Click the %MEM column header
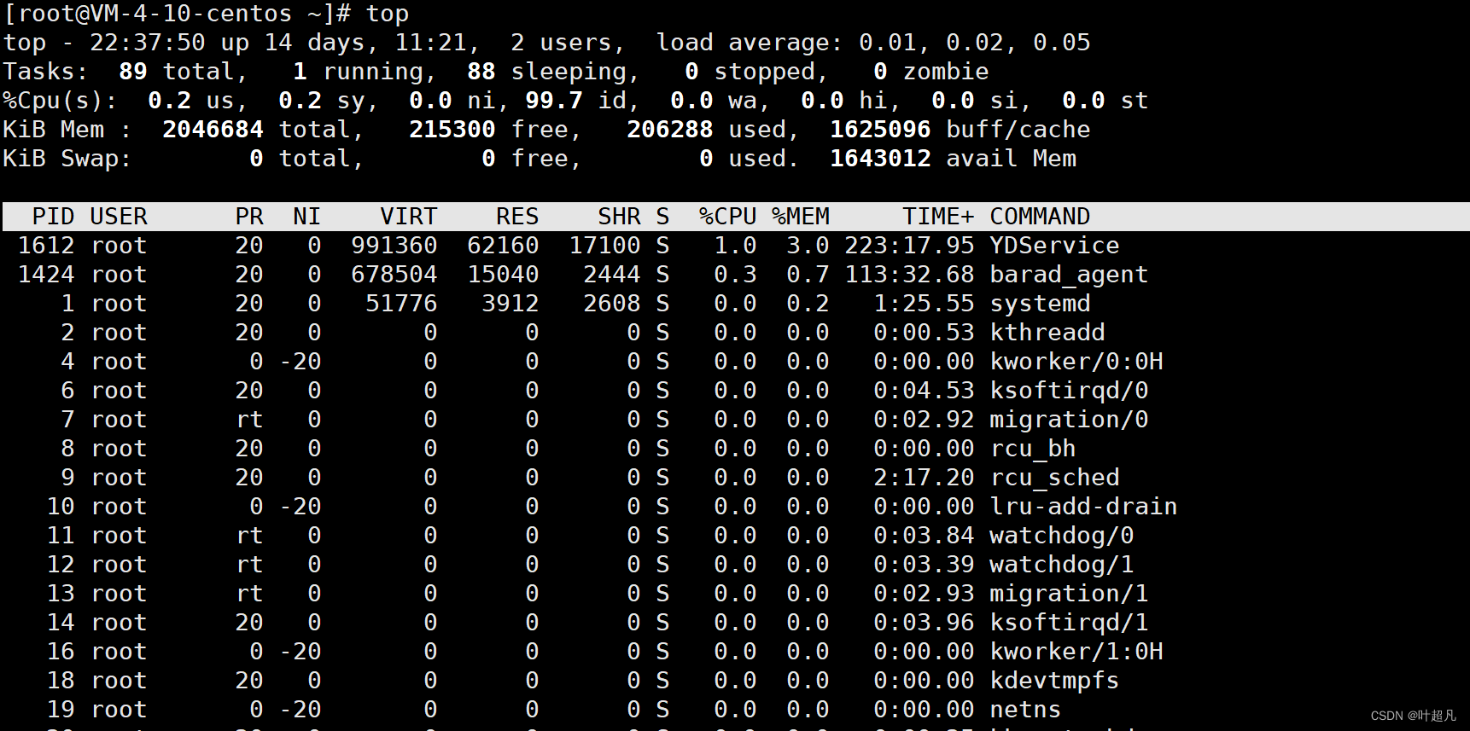The width and height of the screenshot is (1470, 731). (801, 217)
